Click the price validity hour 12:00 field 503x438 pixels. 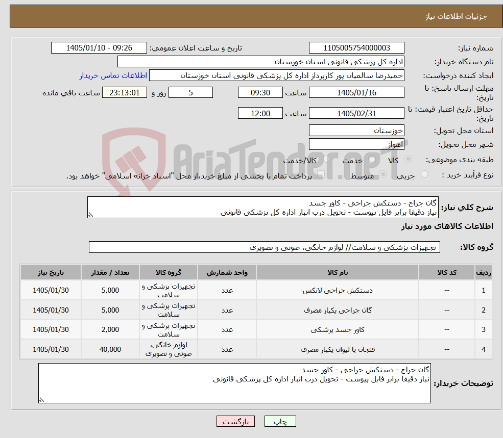tap(260, 113)
